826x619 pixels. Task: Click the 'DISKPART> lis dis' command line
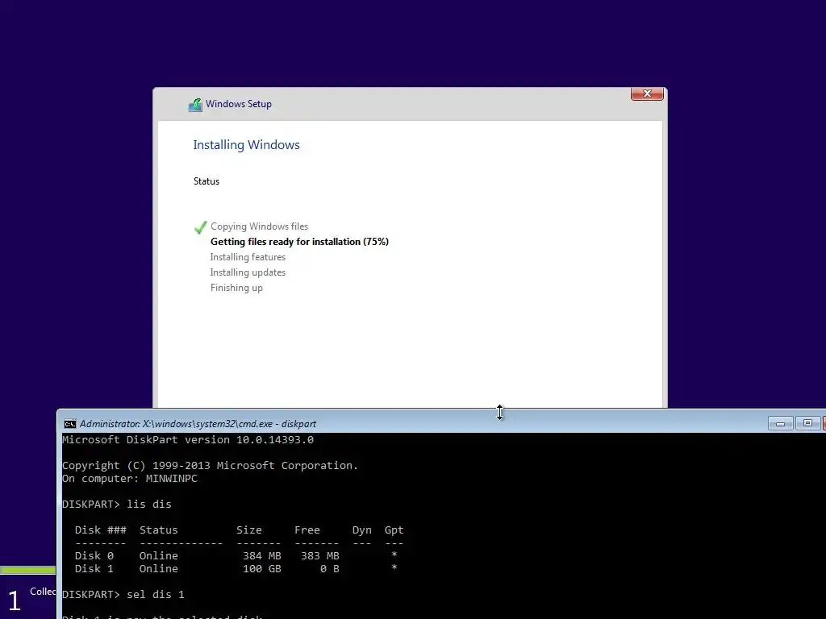tap(116, 505)
